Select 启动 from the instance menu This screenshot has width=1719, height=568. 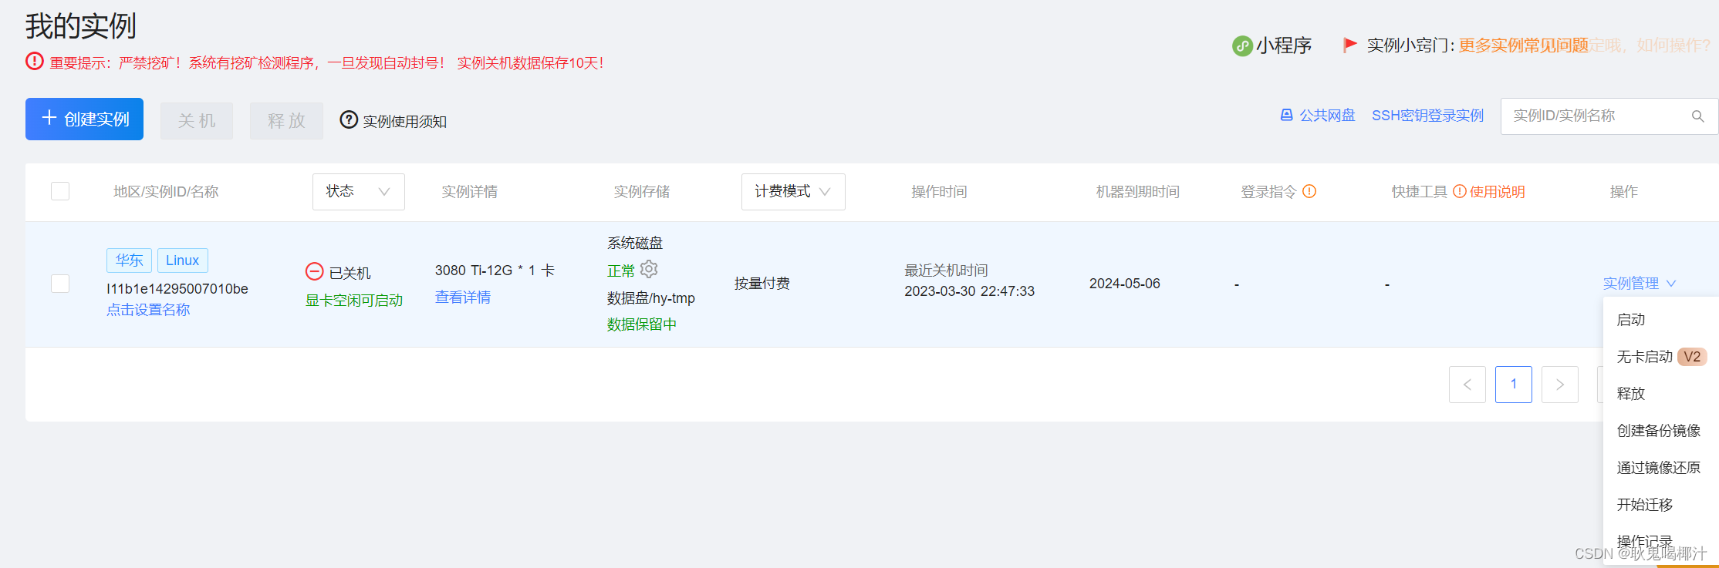(x=1631, y=320)
